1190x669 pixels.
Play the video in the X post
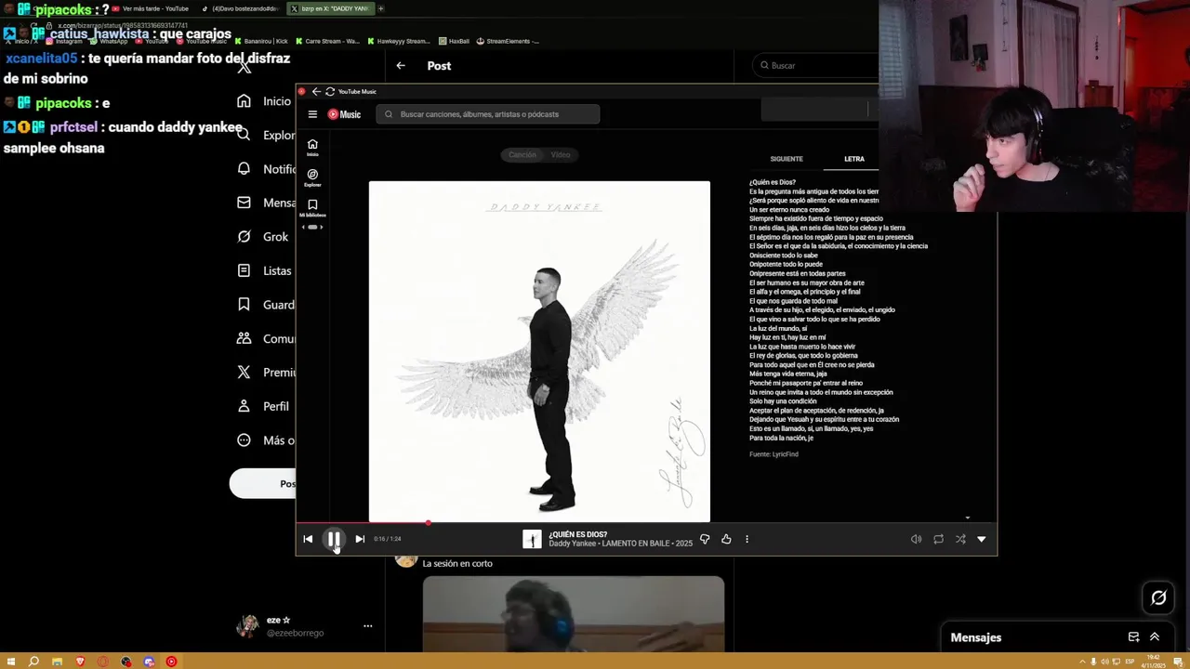574,615
